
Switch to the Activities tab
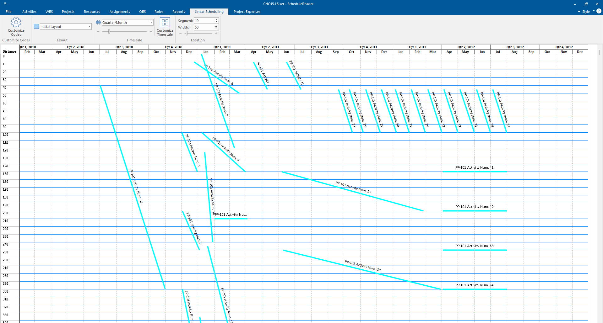click(x=29, y=12)
